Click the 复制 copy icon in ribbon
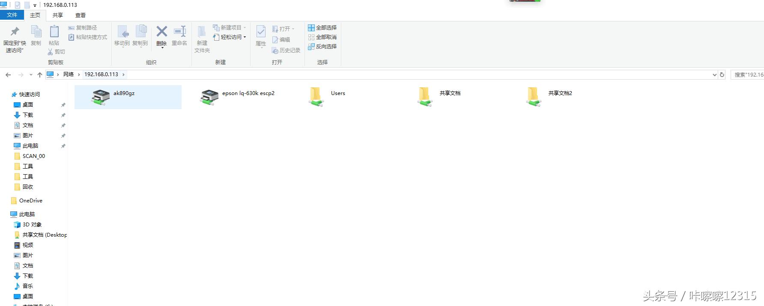 pos(36,31)
